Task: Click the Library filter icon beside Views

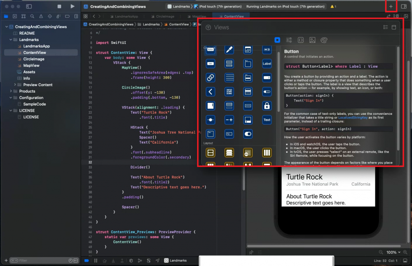Action: (208, 27)
